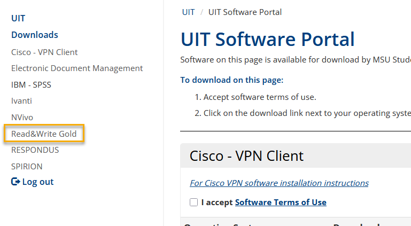Screen dimensions: 411x226
Task: Click the Log out icon
Action: click(x=15, y=182)
